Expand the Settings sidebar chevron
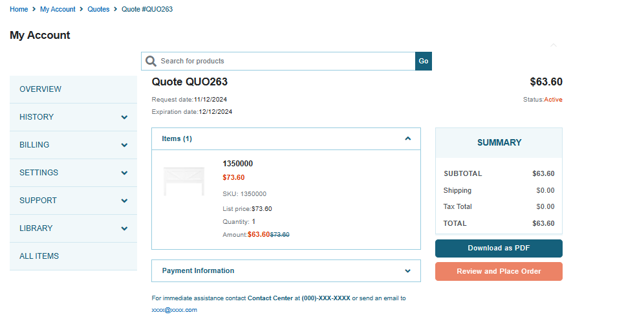Viewport: 626px width, 319px height. tap(124, 173)
